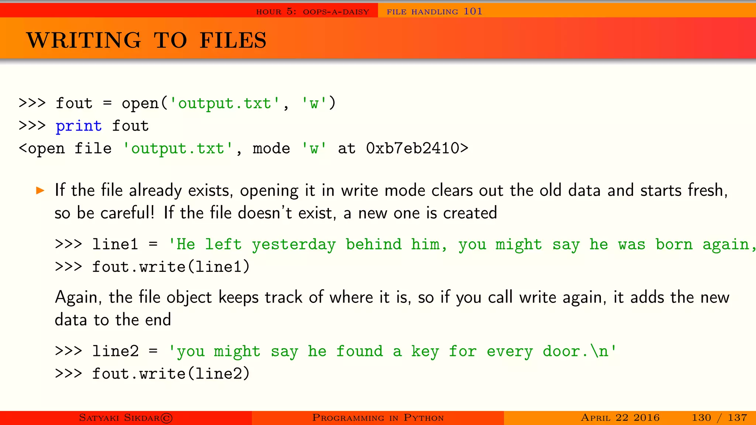756x425 pixels.
Task: Select the line2 assignment code line
Action: 336,351
